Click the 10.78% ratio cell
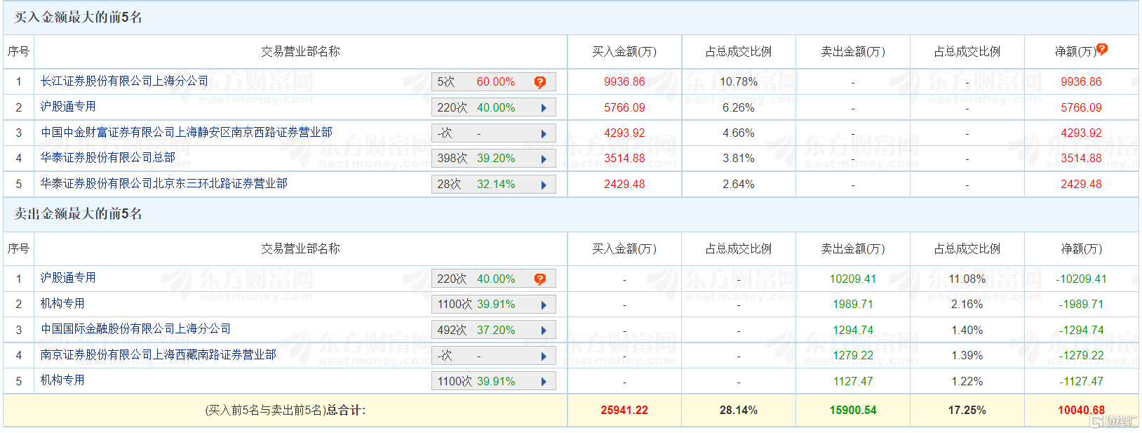Image resolution: width=1142 pixels, height=433 pixels. tap(739, 82)
